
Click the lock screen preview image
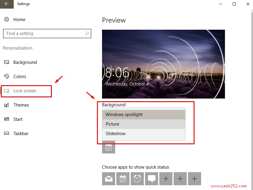163,64
